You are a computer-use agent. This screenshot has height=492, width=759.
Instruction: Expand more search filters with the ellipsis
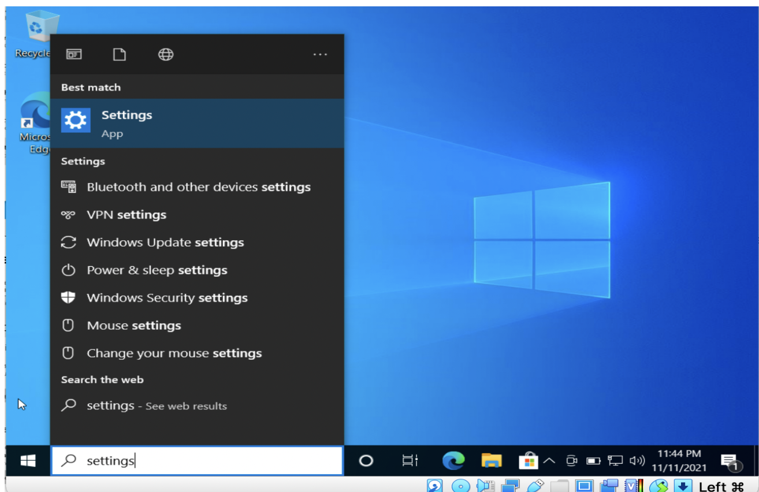pyautogui.click(x=320, y=54)
